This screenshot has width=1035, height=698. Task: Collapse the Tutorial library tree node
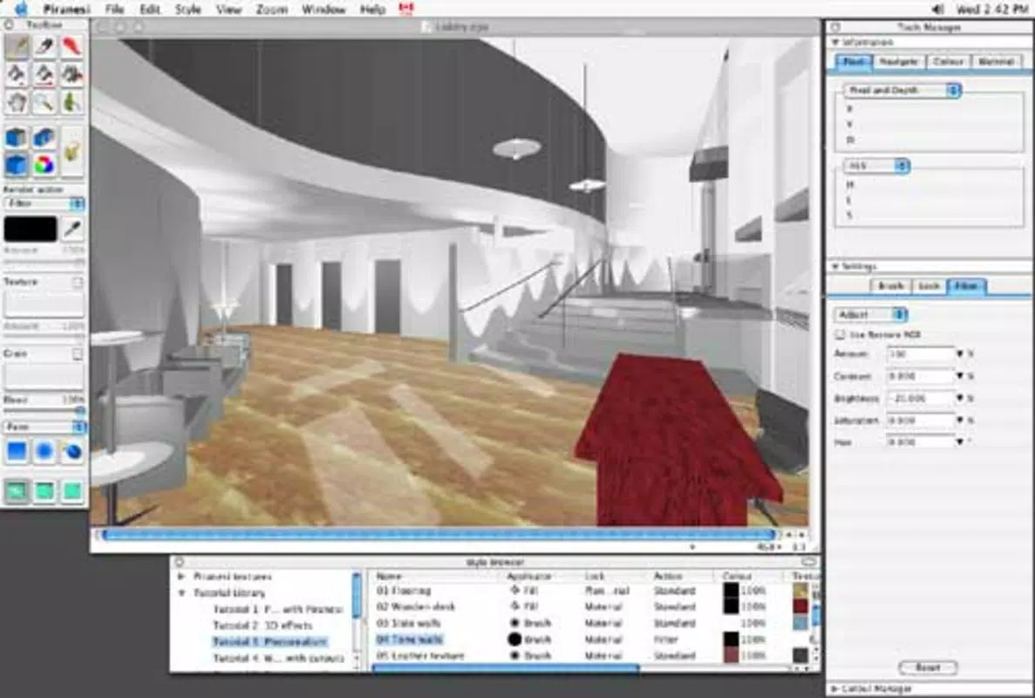point(180,593)
